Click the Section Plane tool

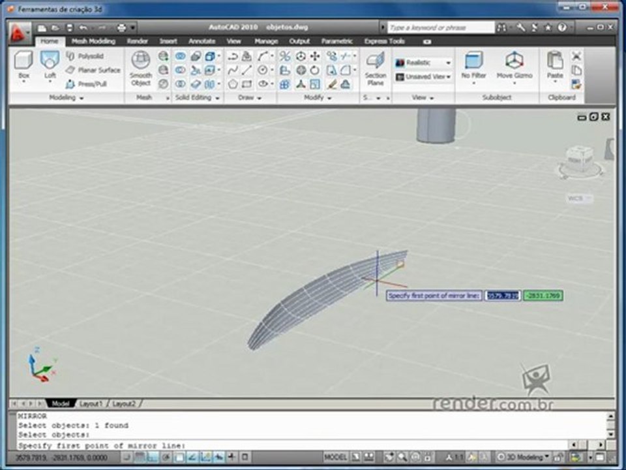(x=376, y=68)
